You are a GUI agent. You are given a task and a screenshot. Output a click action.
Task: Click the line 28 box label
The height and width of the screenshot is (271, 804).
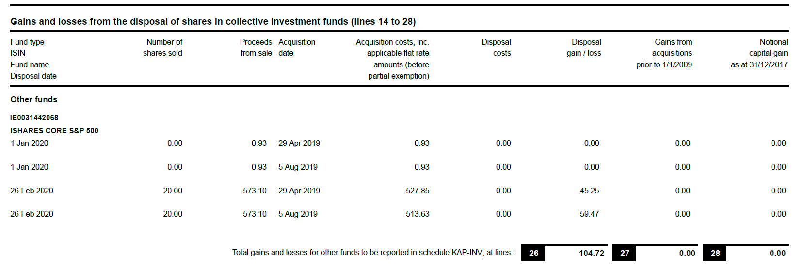(715, 253)
